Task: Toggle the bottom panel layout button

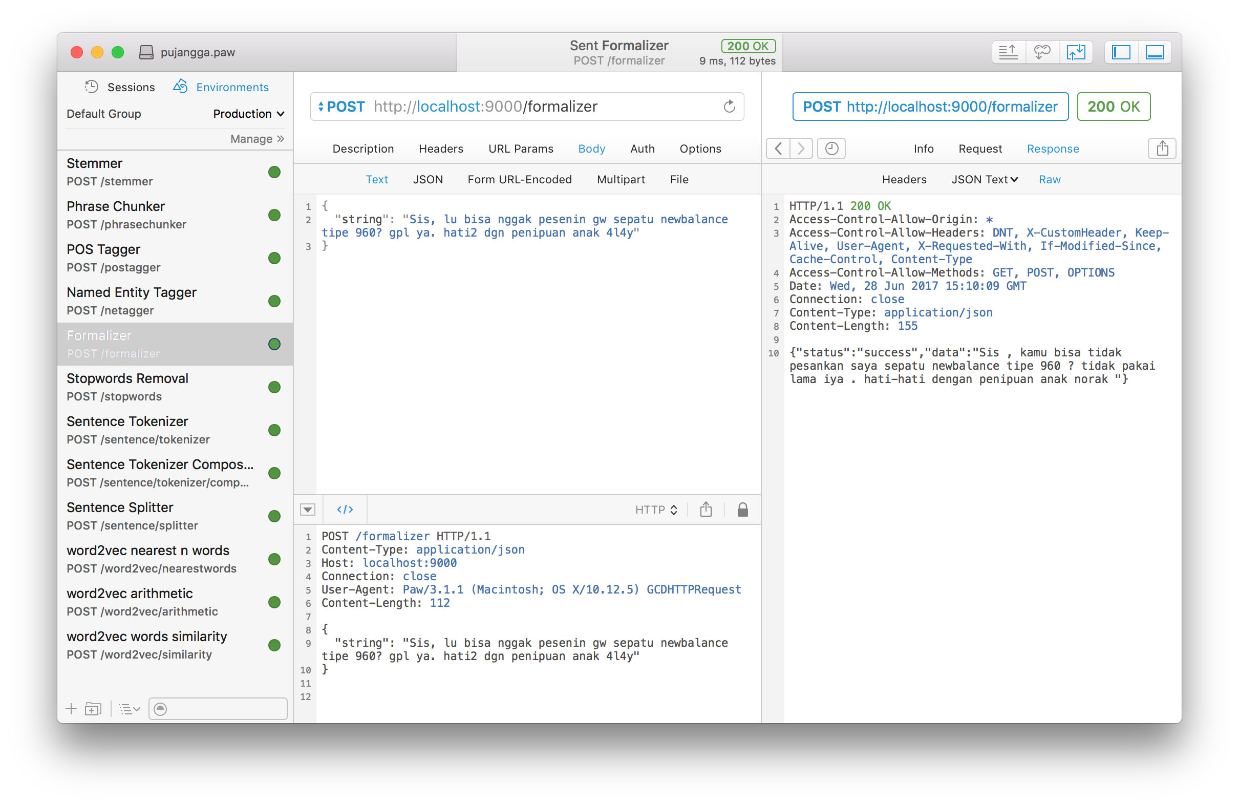Action: 1154,52
